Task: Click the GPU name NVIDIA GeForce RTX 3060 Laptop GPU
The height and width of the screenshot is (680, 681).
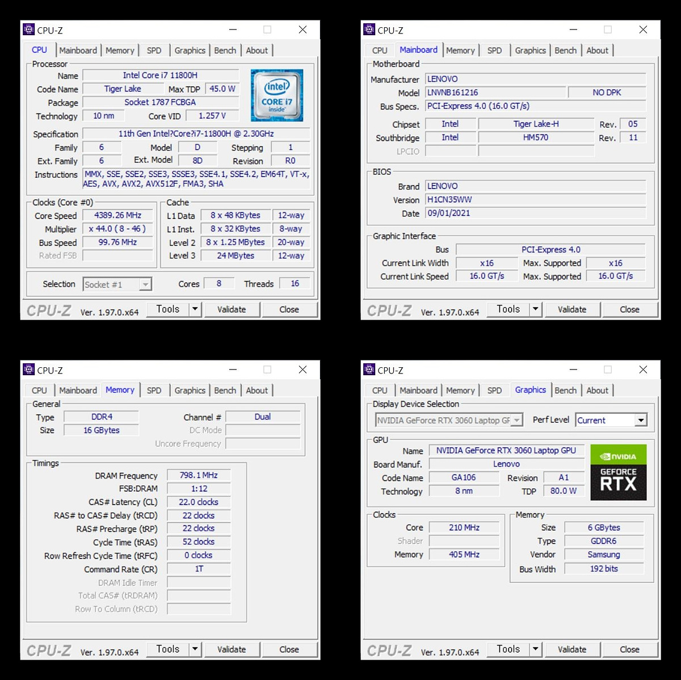Action: point(506,450)
